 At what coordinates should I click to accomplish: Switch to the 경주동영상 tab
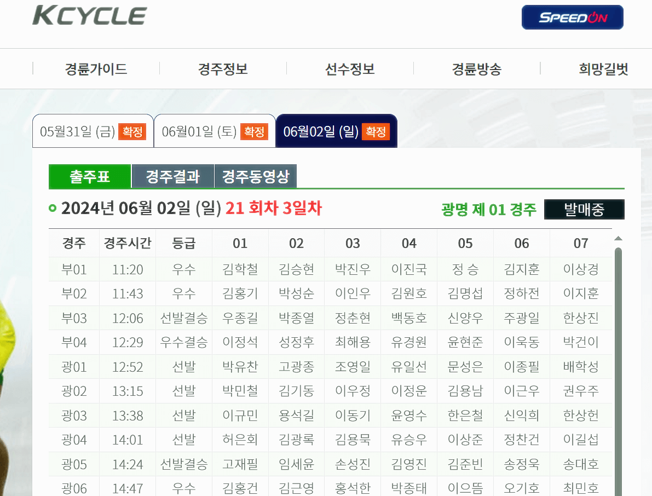[255, 176]
